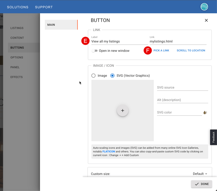This screenshot has width=217, height=191.
Task: Click the SVG source input field
Action: pos(183,87)
